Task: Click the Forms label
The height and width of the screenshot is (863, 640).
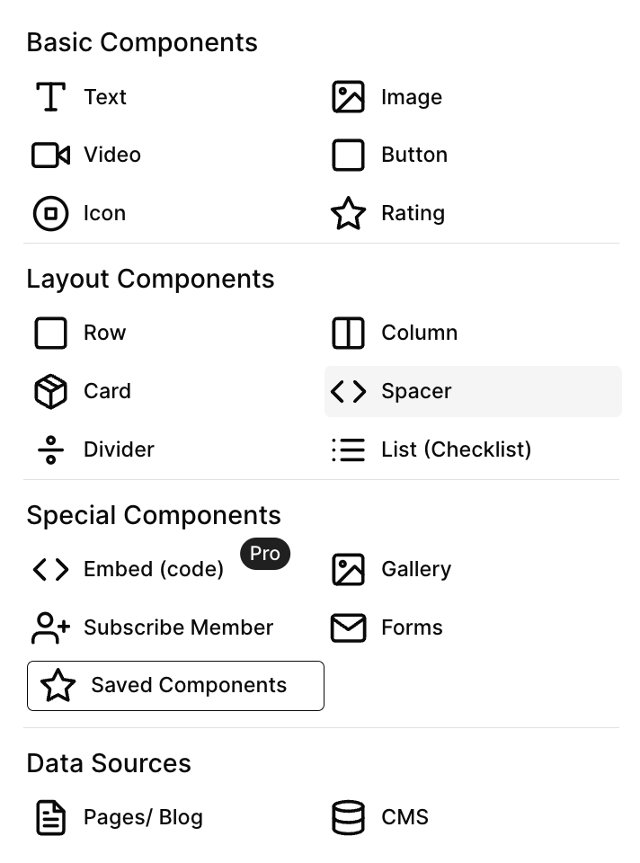Action: [x=412, y=628]
